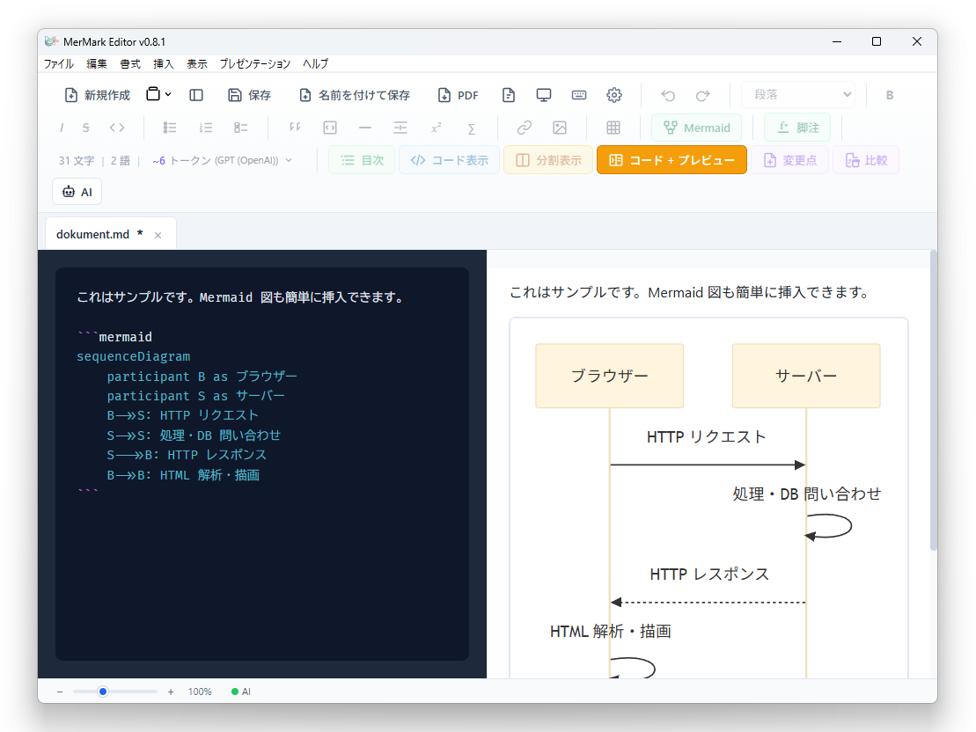Open the keyboard shortcuts icon
976x732 pixels.
pos(579,95)
